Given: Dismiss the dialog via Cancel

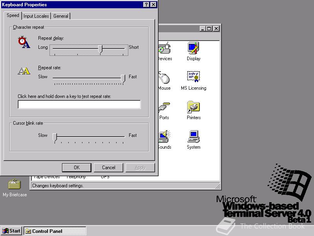Looking at the screenshot, I should [108, 167].
